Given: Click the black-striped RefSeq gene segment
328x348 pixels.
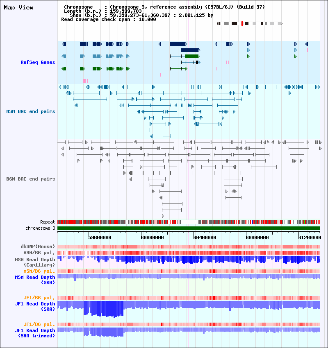Looking at the screenshot, I should click(196, 63).
